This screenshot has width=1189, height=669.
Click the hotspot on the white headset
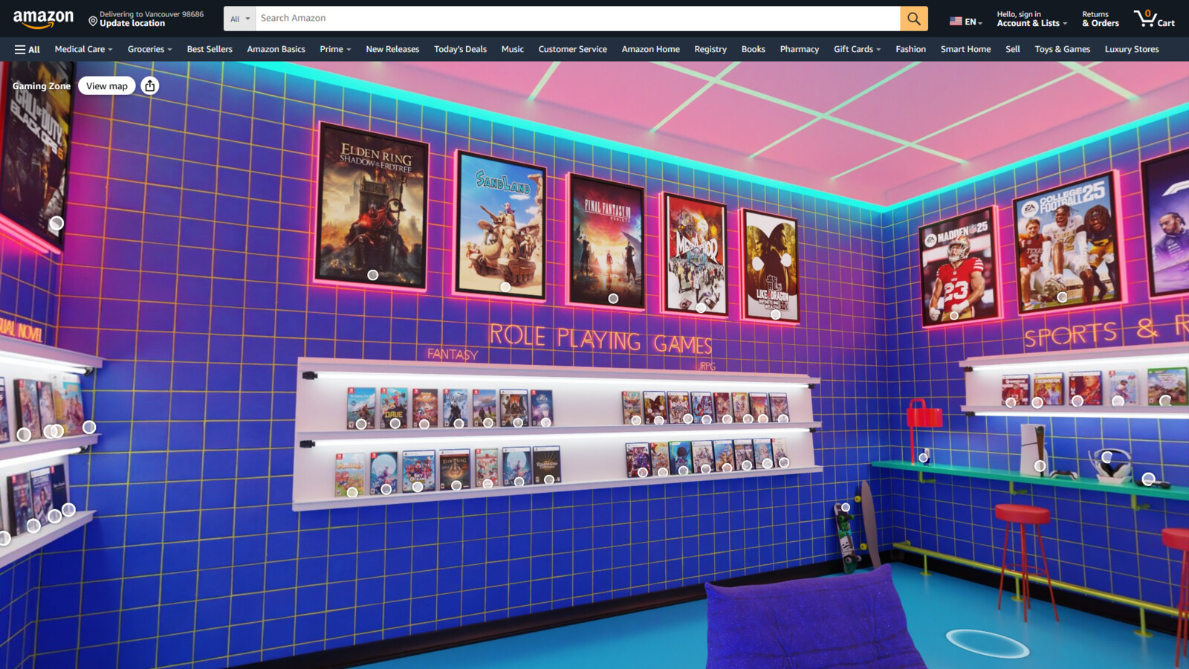[1107, 456]
